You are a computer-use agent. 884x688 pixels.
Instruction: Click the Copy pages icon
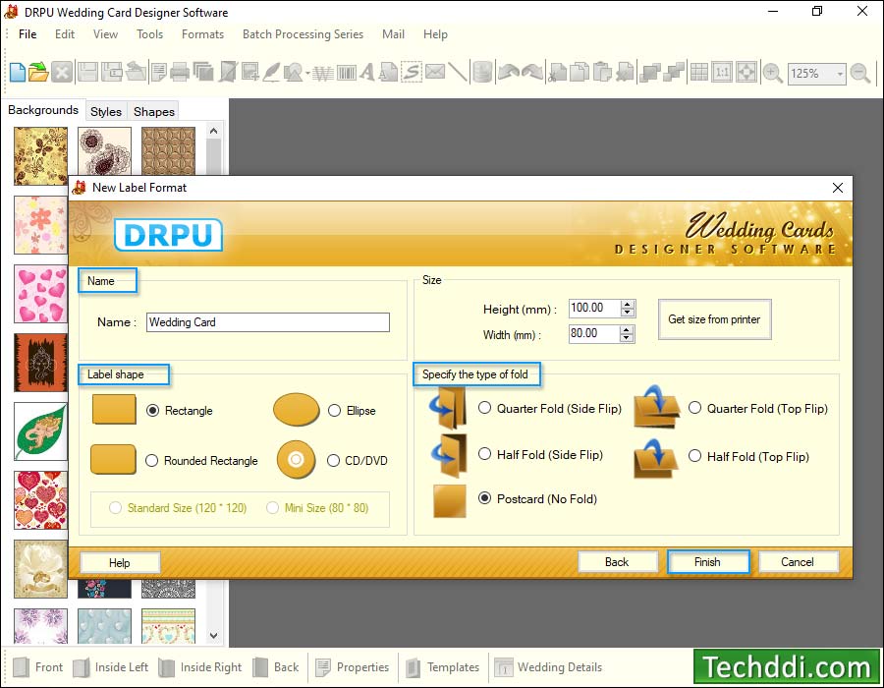click(x=579, y=73)
